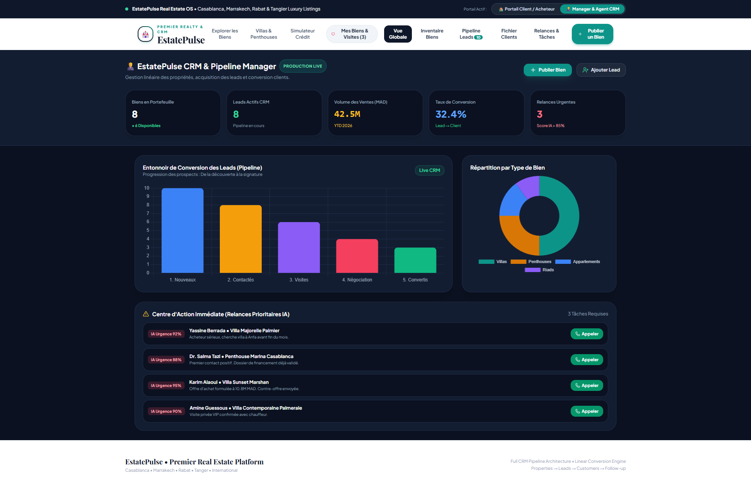The height and width of the screenshot is (489, 751).
Task: Click the Ajouter Lead button
Action: (601, 70)
